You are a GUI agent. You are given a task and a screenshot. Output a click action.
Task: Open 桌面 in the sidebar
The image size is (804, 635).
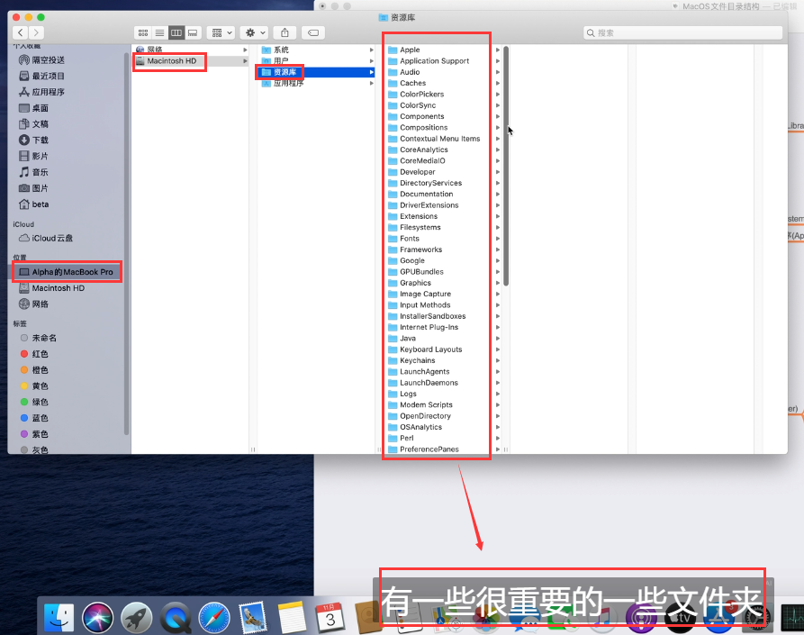(x=34, y=108)
